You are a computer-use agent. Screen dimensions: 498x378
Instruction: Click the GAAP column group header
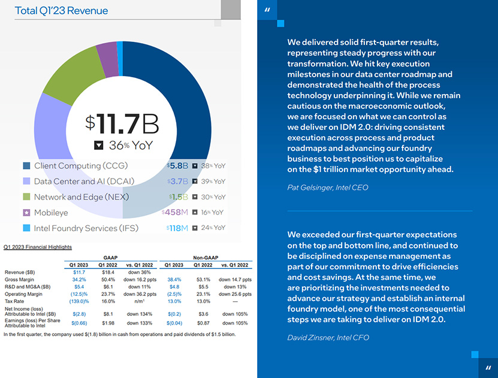point(110,258)
